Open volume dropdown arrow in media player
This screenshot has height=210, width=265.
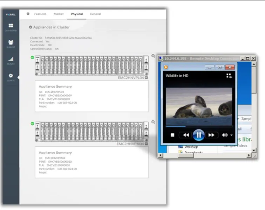point(231,135)
